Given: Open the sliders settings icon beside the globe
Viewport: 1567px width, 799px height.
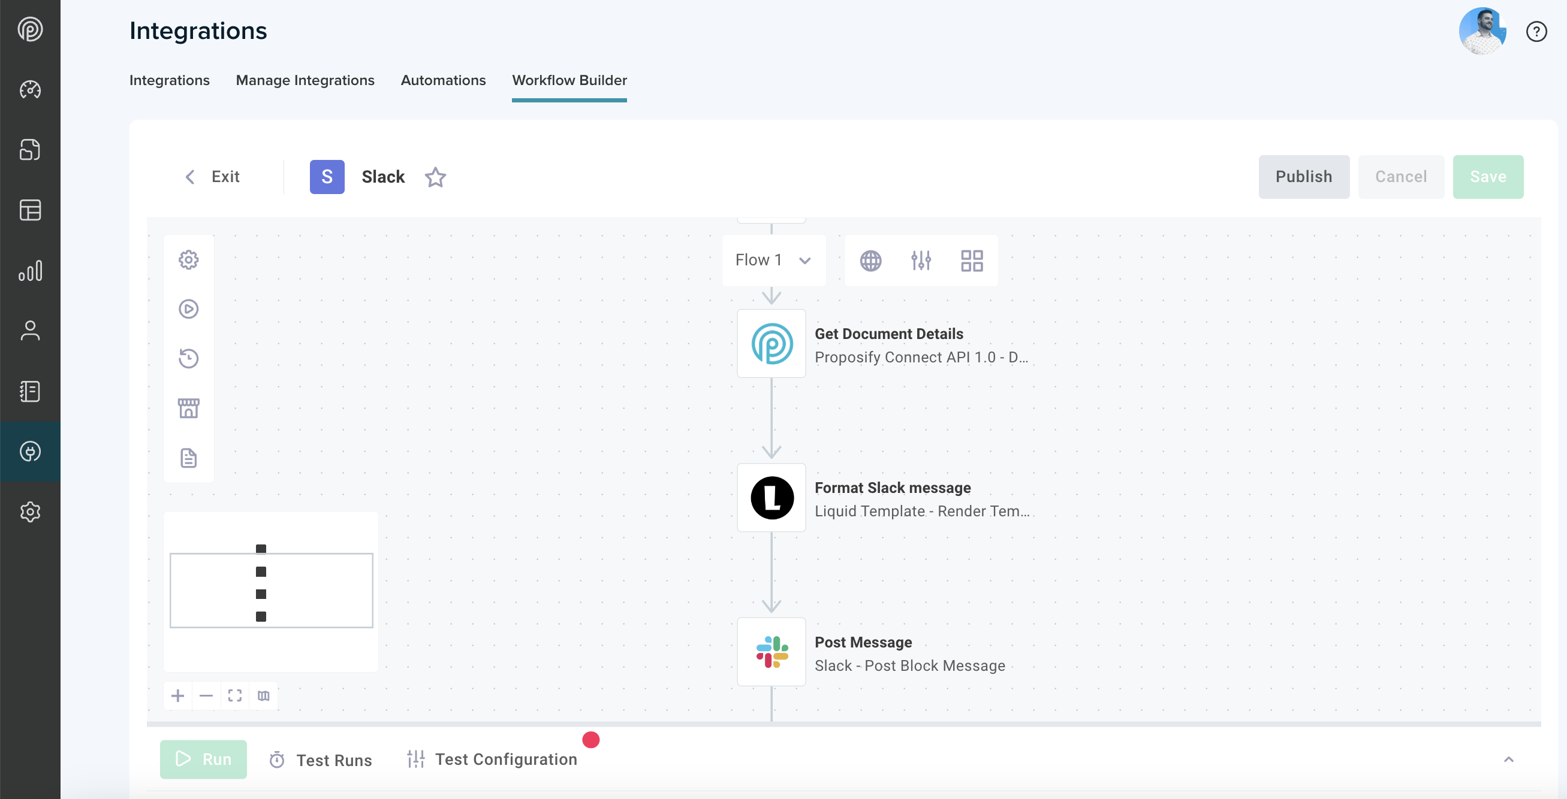Looking at the screenshot, I should click(921, 261).
